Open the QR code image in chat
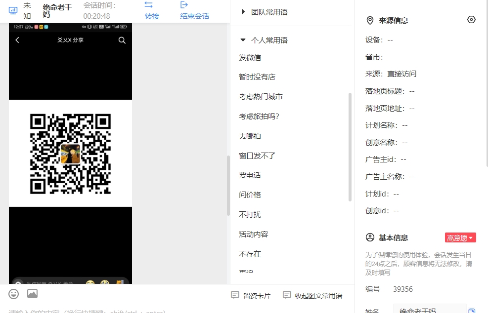This screenshot has height=313, width=488. pos(70,154)
